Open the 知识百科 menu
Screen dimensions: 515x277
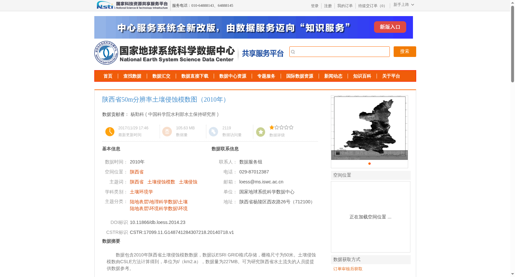(x=362, y=76)
